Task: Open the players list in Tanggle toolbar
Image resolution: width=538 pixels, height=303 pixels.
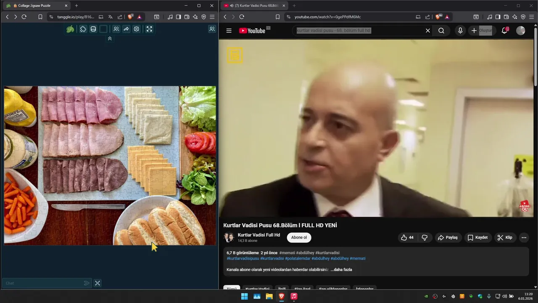Action: [x=116, y=29]
